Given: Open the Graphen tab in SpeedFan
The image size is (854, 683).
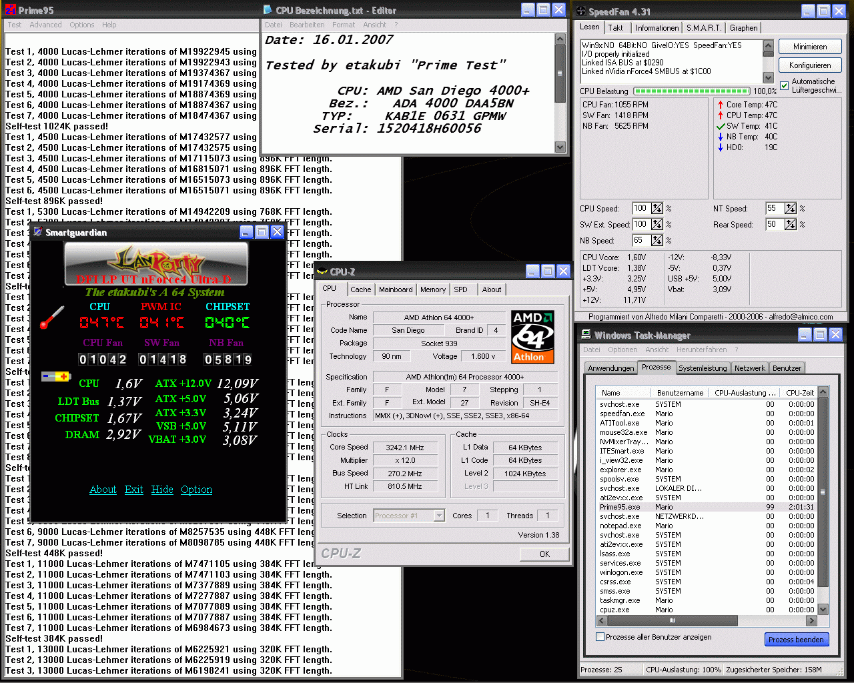Looking at the screenshot, I should (x=744, y=28).
